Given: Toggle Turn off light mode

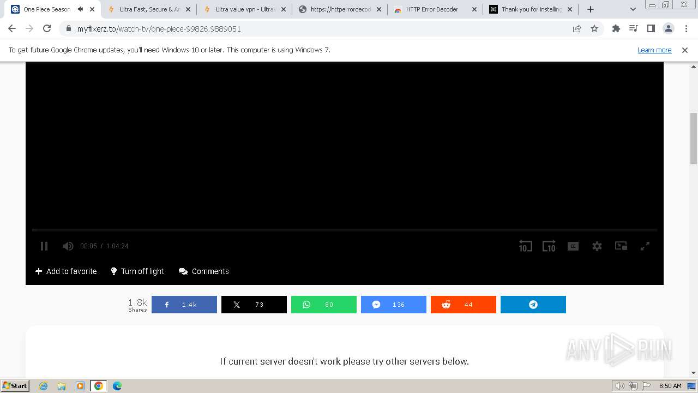Looking at the screenshot, I should point(137,271).
